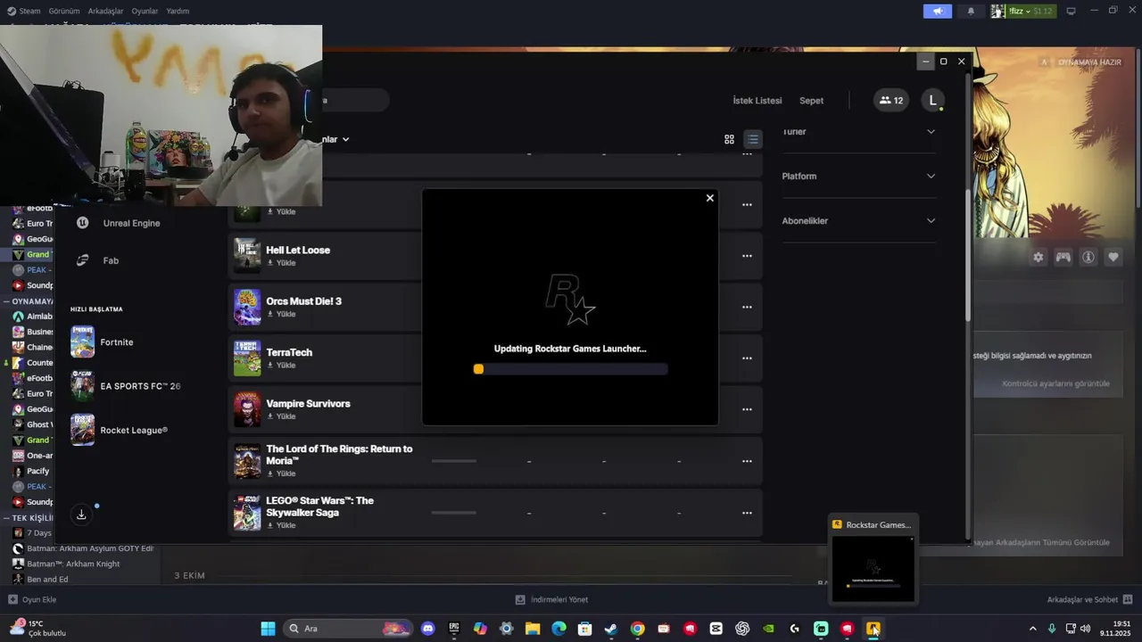
Task: Open the Steam account name dropdown
Action: click(x=1022, y=11)
